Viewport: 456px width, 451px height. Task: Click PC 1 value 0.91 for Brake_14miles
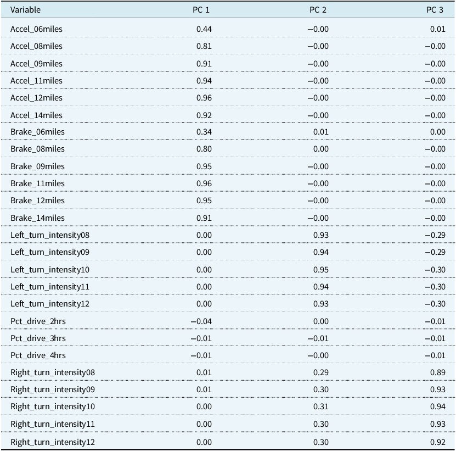point(204,218)
